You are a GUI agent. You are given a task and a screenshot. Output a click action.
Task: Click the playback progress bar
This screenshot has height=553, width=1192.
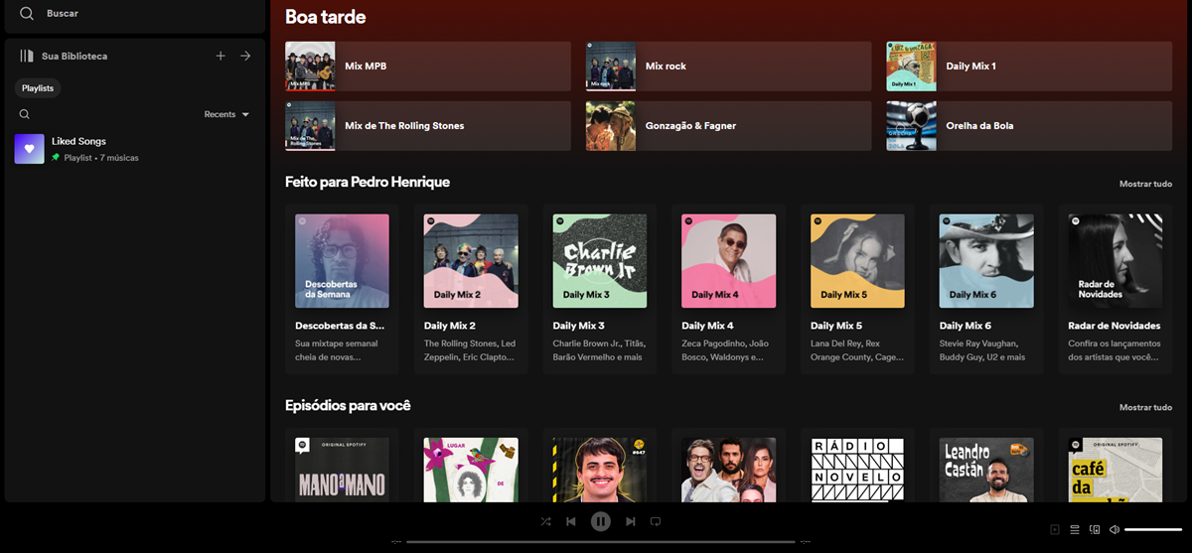[x=601, y=542]
